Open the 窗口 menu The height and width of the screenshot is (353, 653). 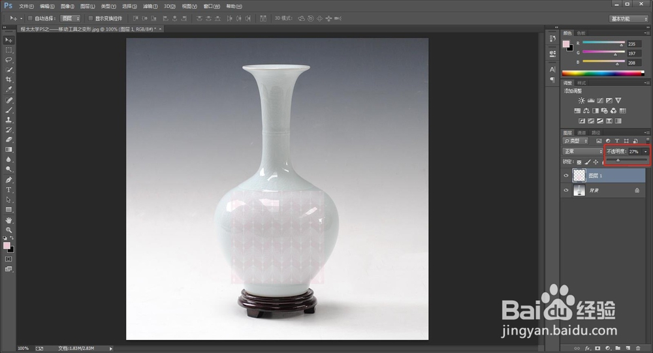212,7
